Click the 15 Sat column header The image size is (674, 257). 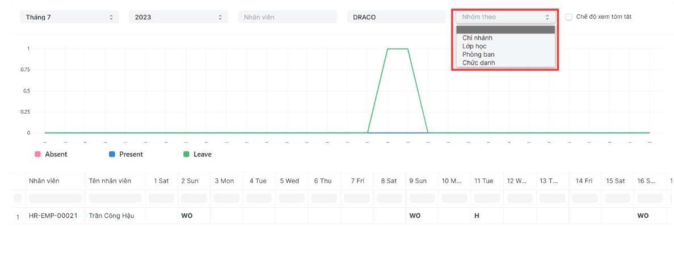(617, 181)
